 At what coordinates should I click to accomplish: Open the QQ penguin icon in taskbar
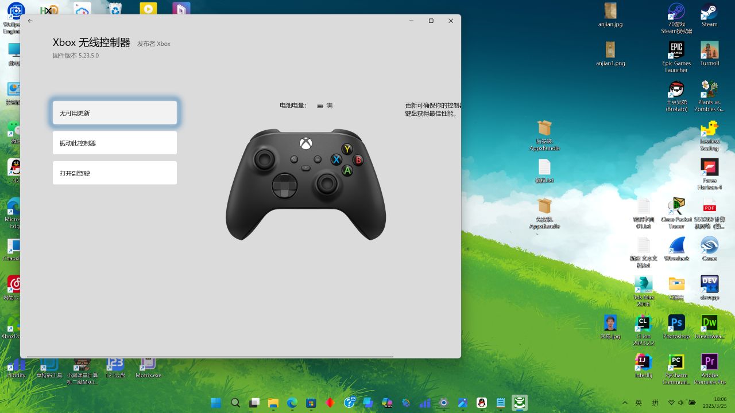click(x=482, y=403)
